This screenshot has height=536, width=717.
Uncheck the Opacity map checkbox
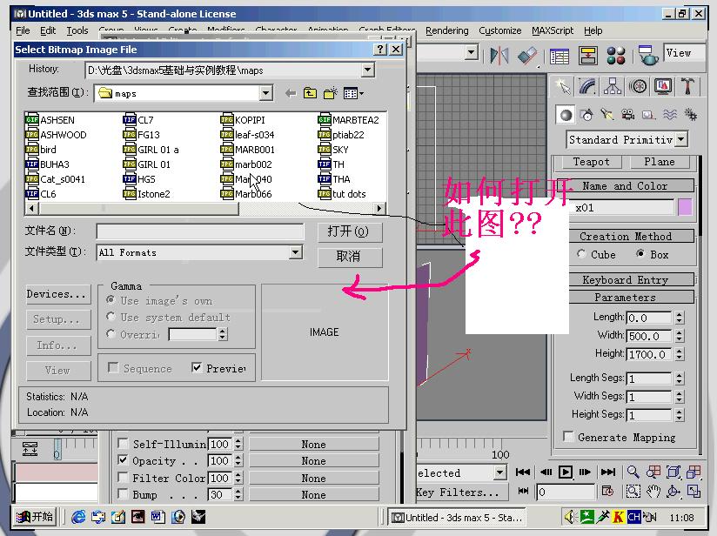123,459
